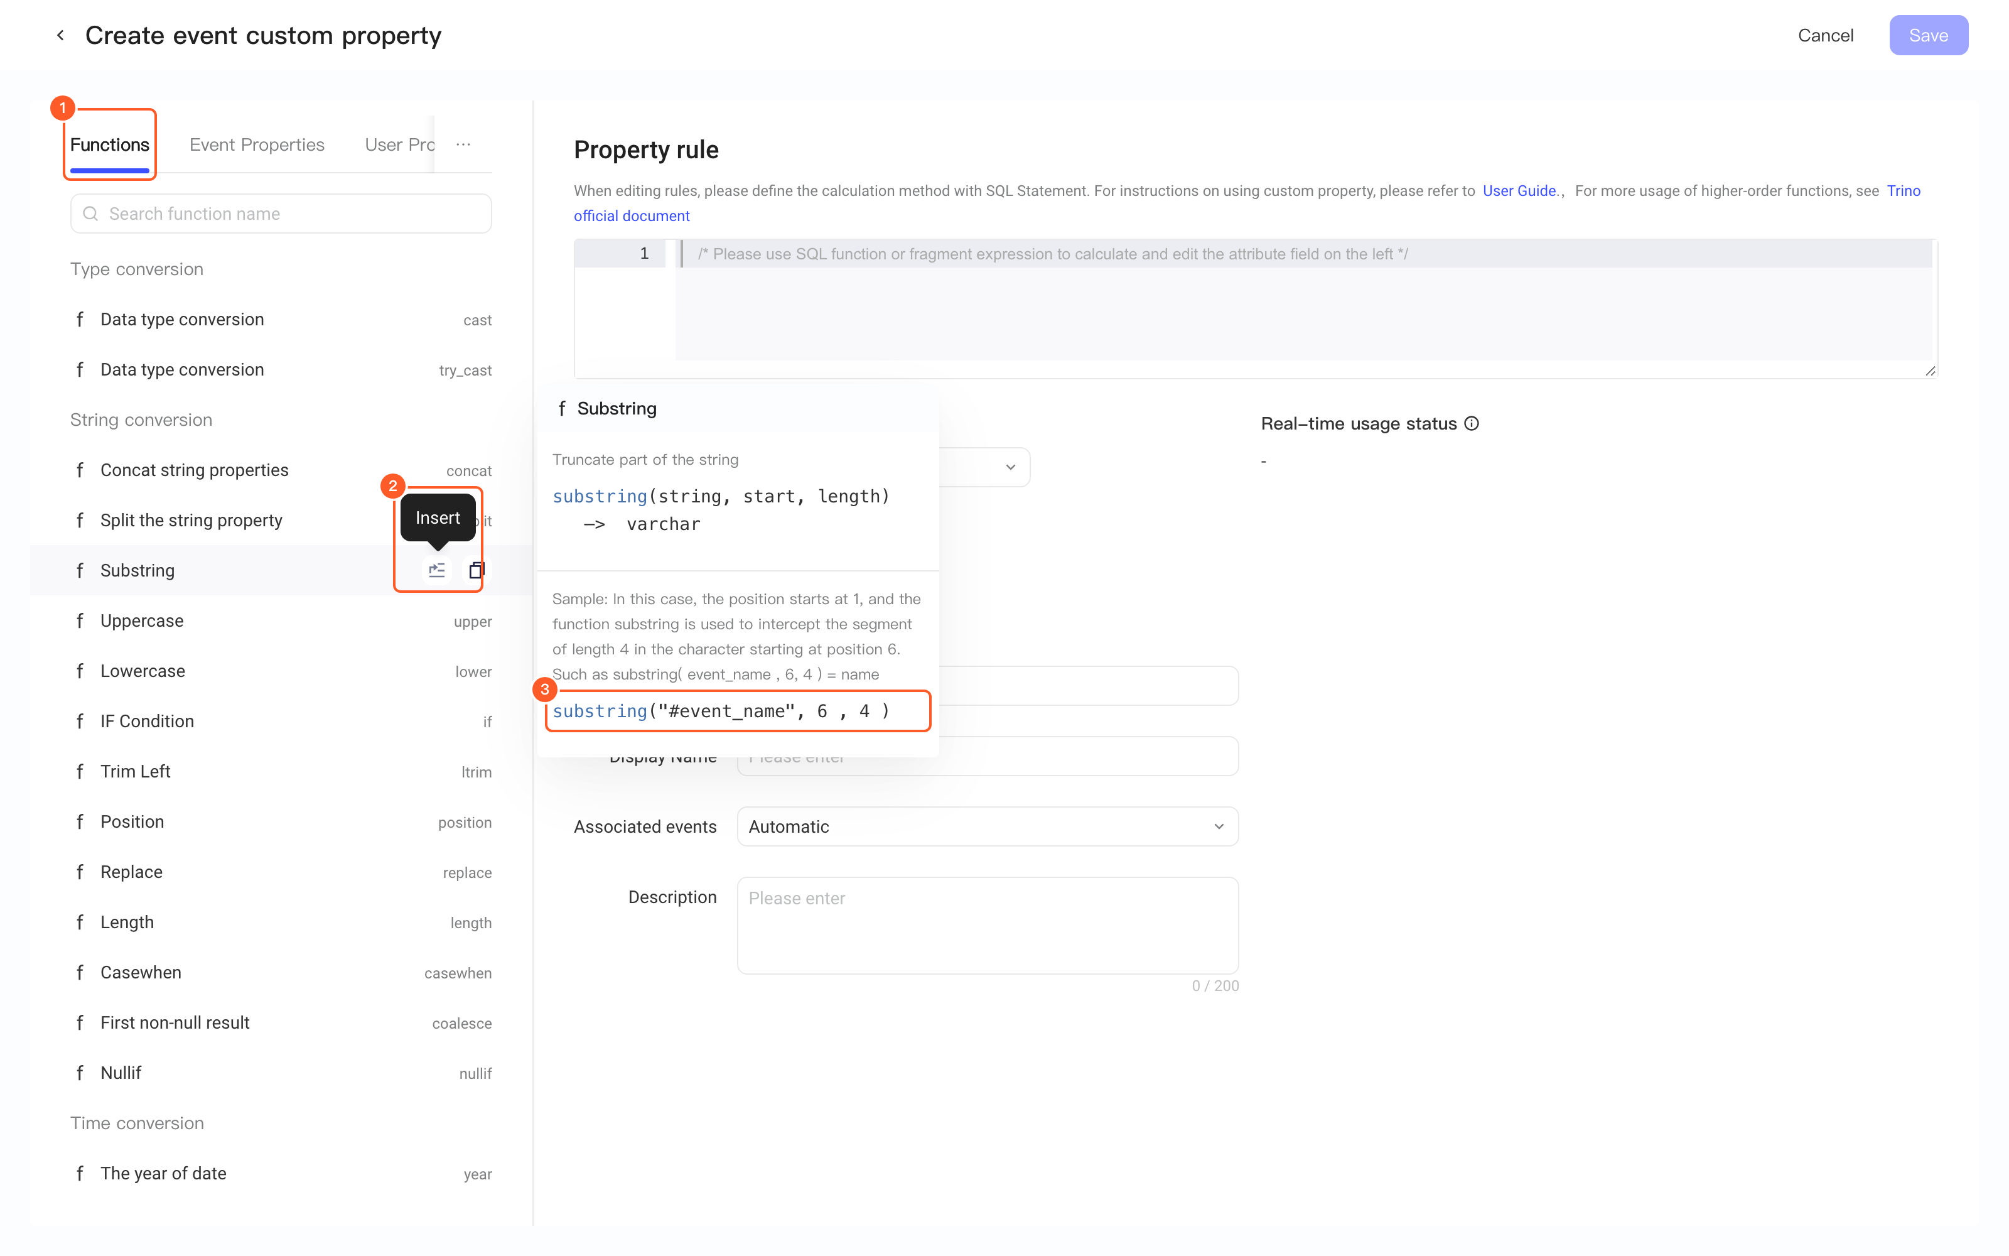Select The year of date function
The image size is (2009, 1256).
[x=281, y=1174]
